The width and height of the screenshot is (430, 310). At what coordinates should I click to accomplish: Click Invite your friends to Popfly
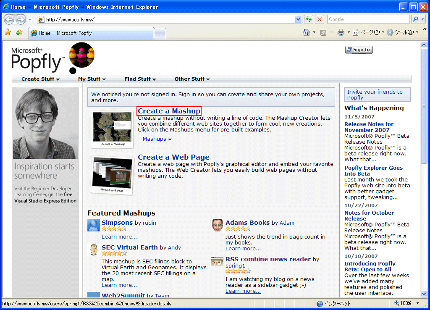(378, 95)
